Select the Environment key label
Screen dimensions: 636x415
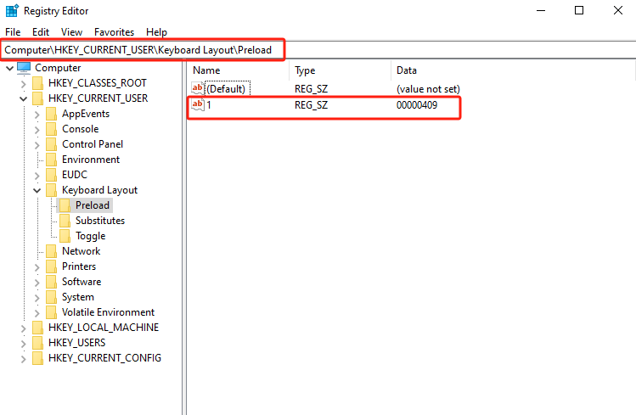pyautogui.click(x=91, y=160)
